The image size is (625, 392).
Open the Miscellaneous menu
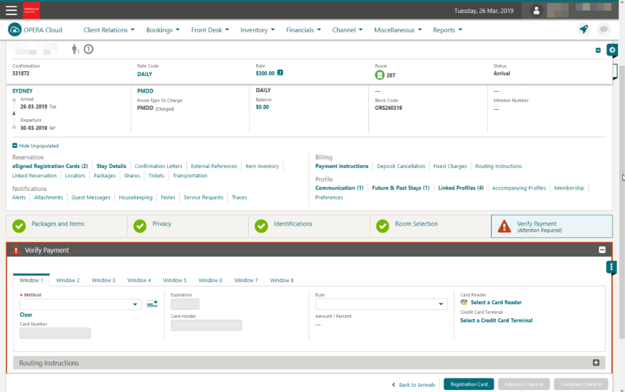coord(397,30)
